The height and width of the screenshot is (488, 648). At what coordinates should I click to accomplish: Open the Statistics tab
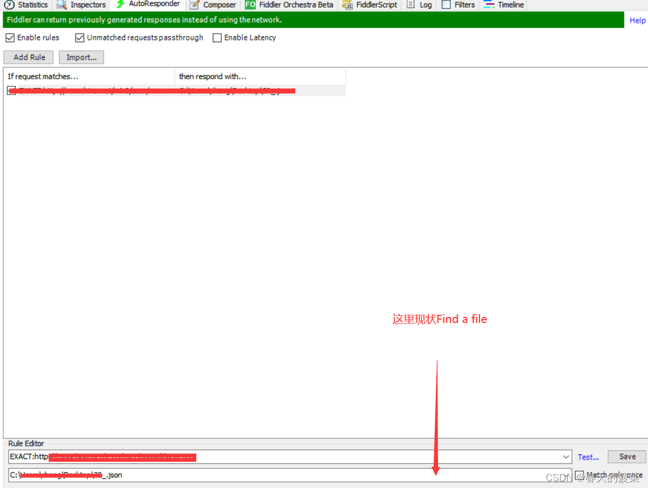(26, 5)
